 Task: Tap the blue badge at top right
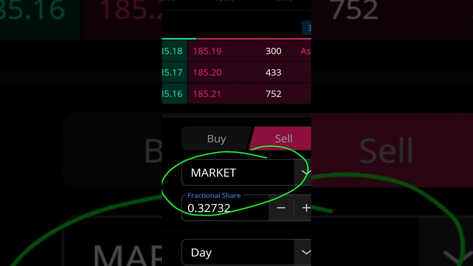pyautogui.click(x=307, y=28)
